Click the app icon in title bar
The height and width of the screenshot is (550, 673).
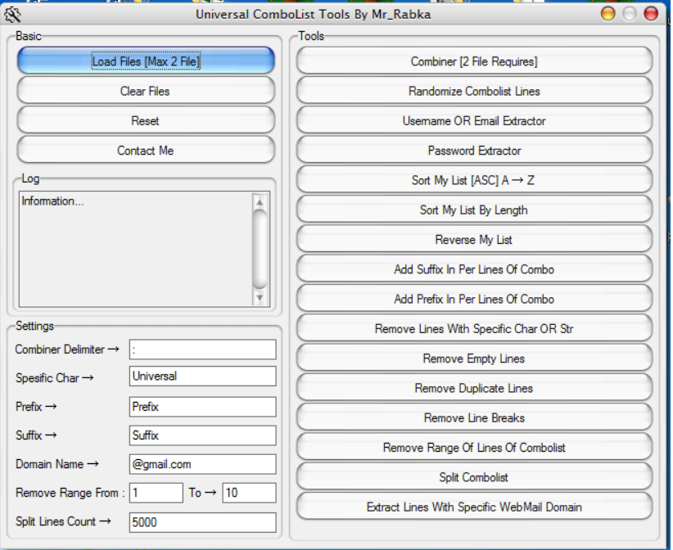pyautogui.click(x=12, y=13)
